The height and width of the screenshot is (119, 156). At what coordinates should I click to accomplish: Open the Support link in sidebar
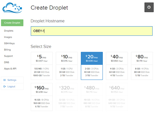pos(8,56)
